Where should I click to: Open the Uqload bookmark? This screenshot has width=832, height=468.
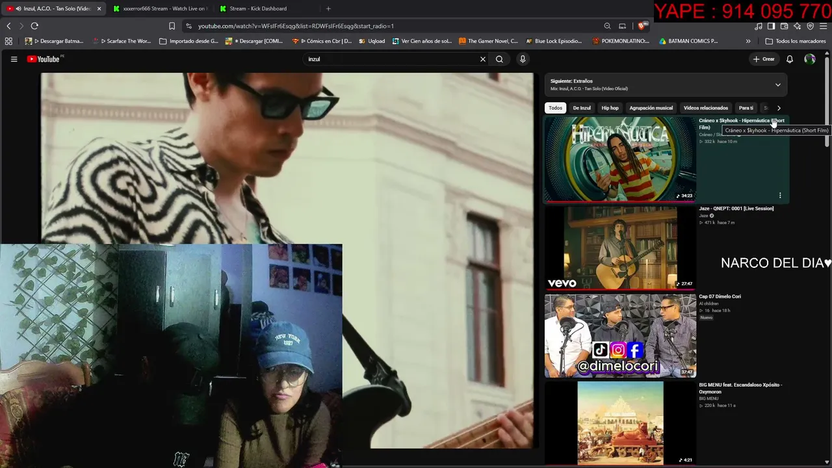pyautogui.click(x=372, y=41)
